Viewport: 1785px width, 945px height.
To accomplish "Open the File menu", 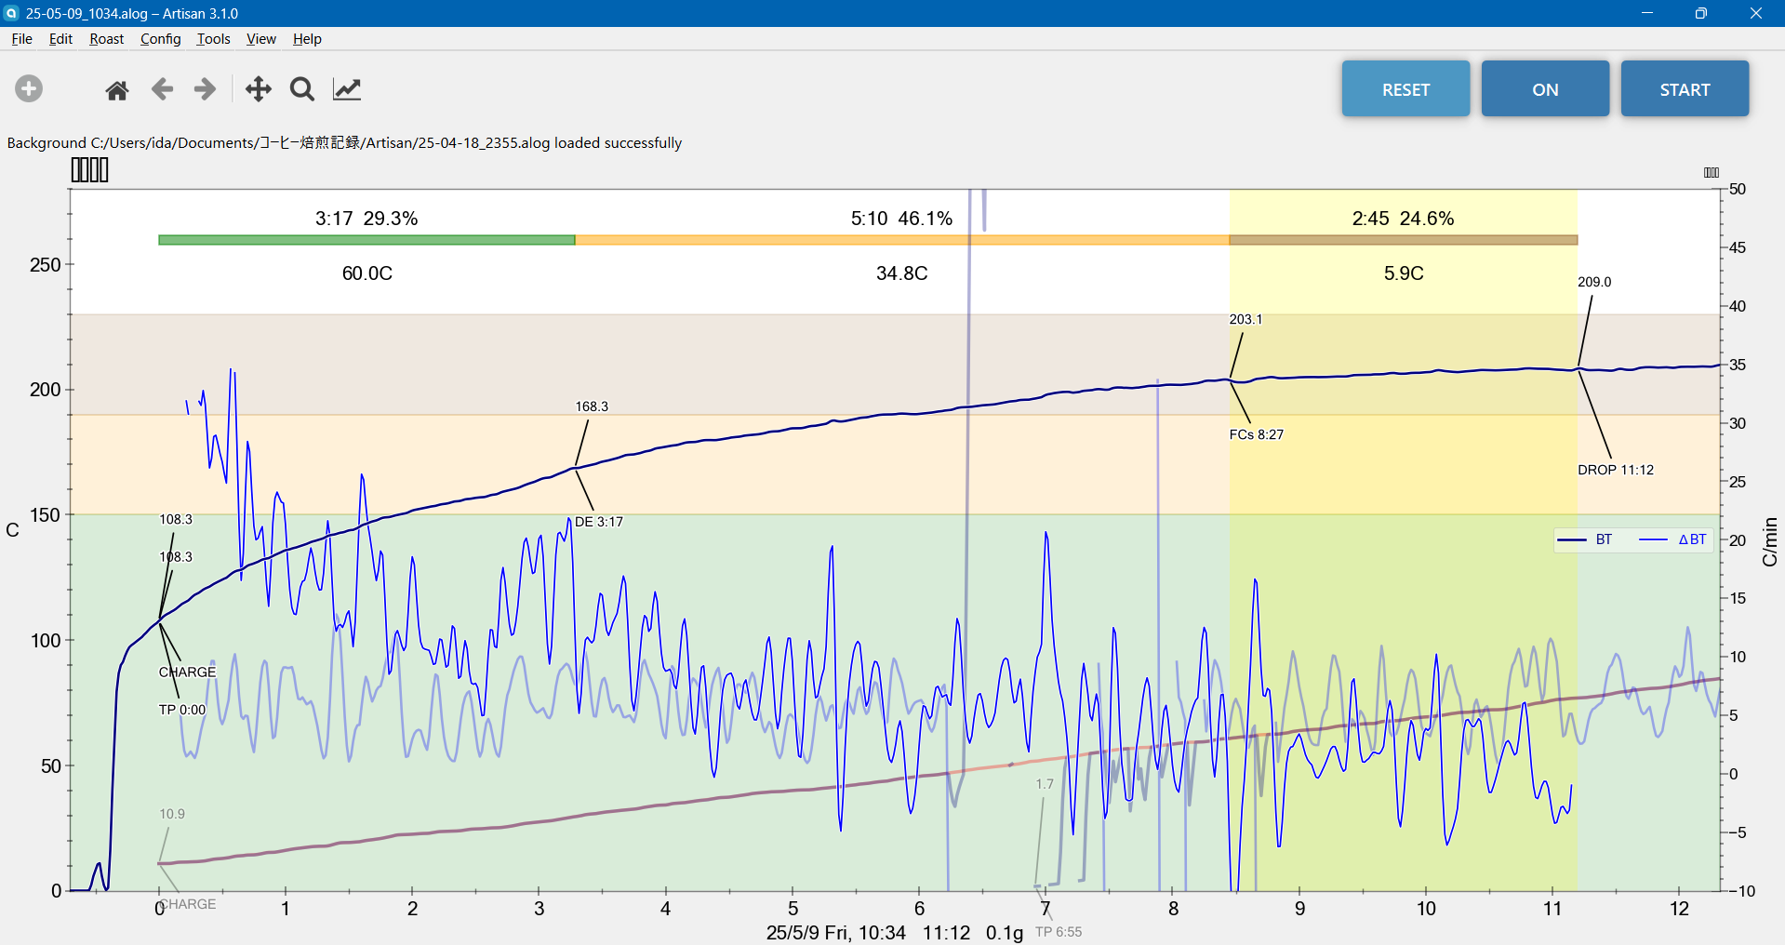I will coord(21,39).
